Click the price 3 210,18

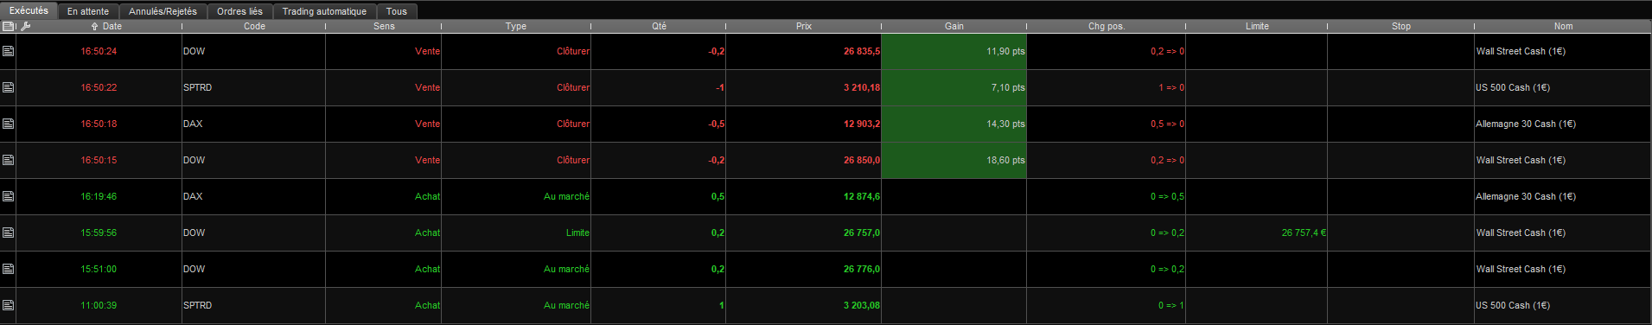(x=862, y=87)
